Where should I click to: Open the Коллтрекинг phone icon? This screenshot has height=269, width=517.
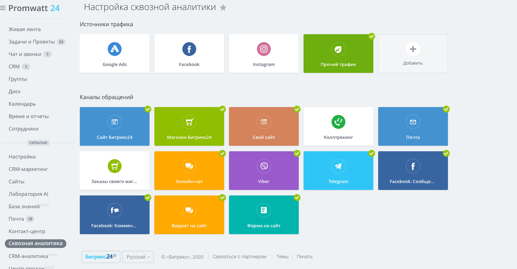(x=338, y=122)
